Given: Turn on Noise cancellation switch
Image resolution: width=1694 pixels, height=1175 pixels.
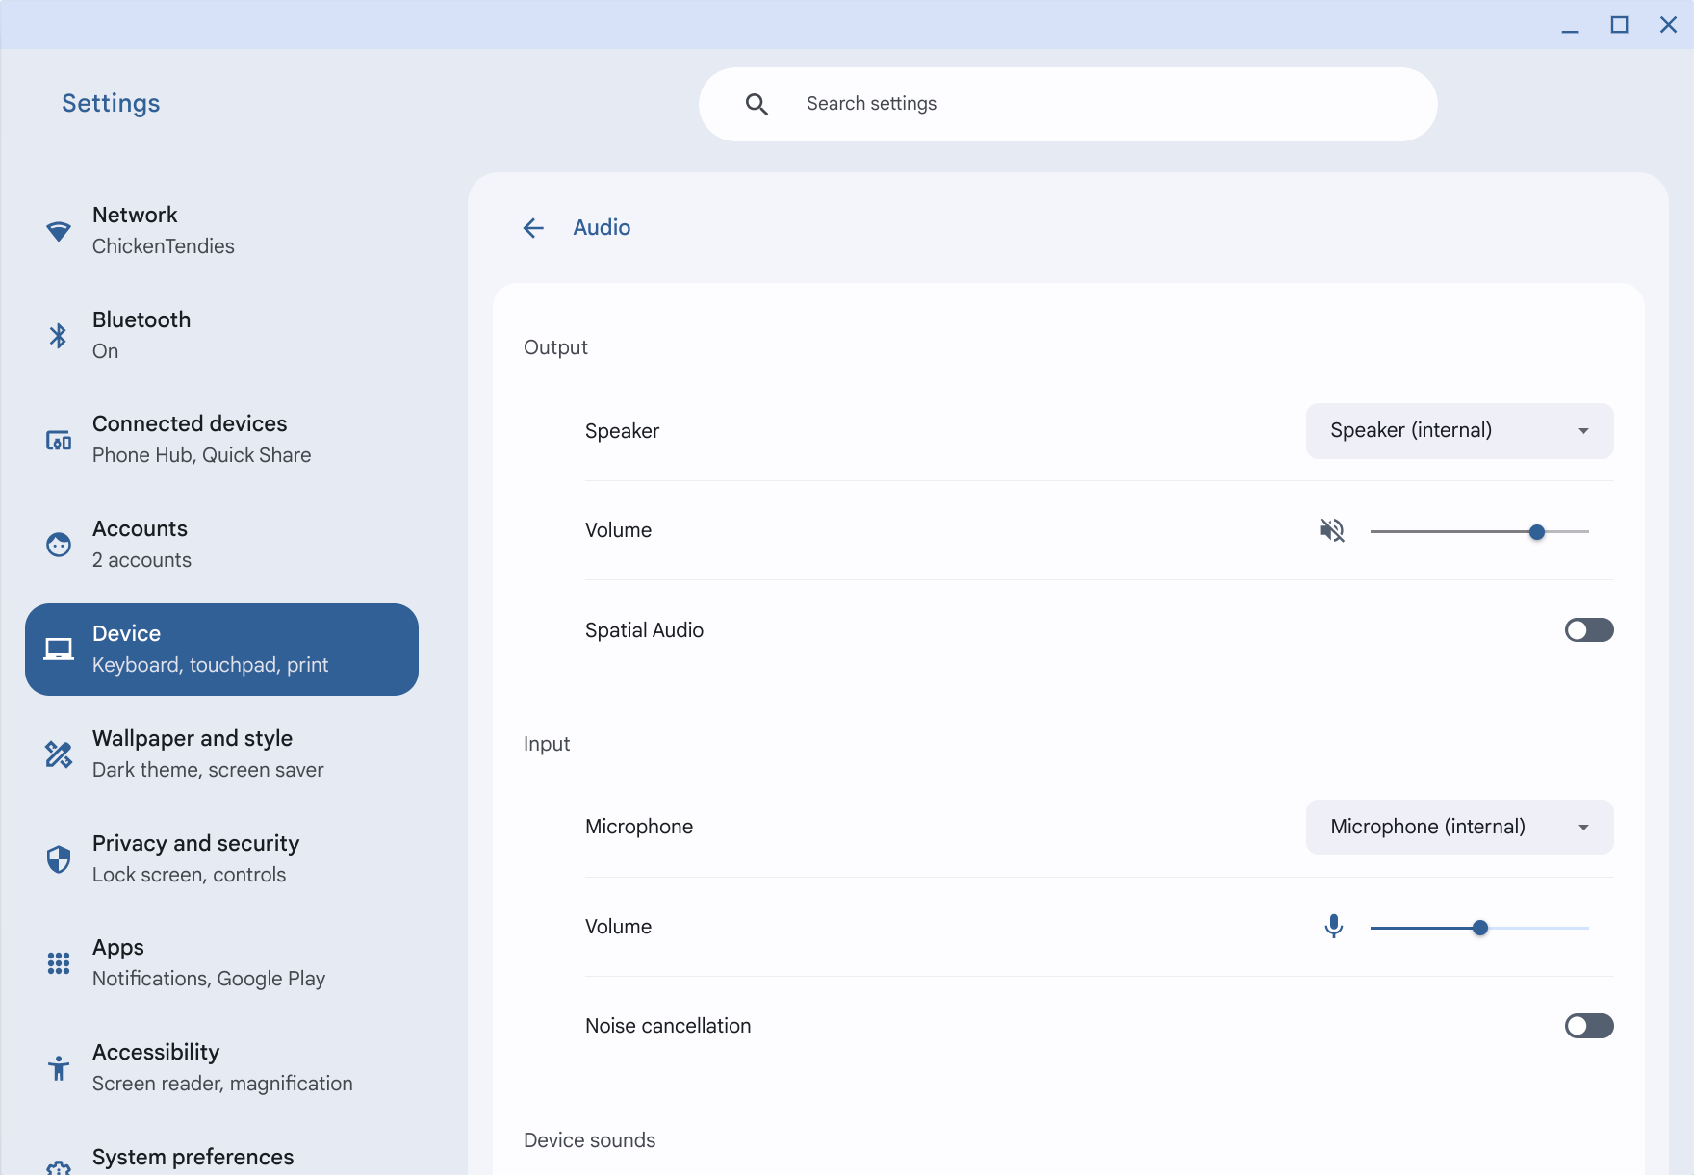Looking at the screenshot, I should (1588, 1026).
